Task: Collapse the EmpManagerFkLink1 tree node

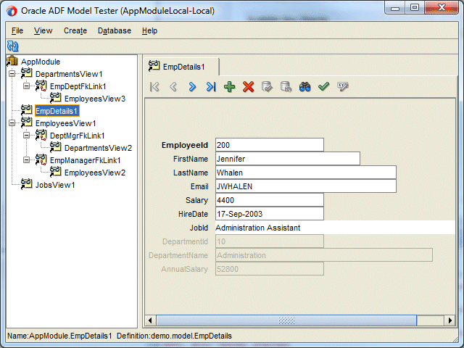Action: click(x=26, y=159)
